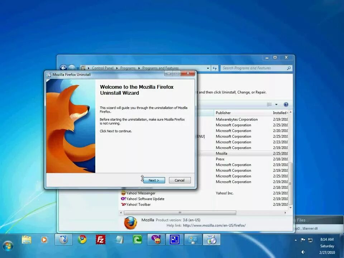Refresh the Programs and Features address bar

click(x=214, y=68)
